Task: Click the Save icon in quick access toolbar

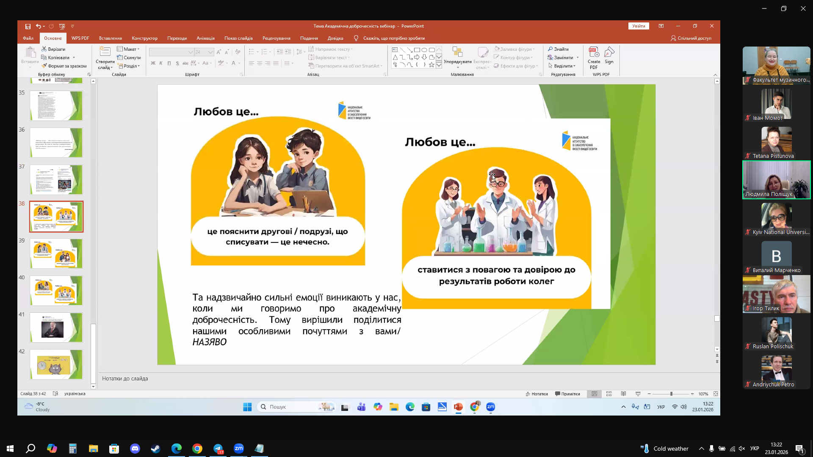Action: click(28, 26)
